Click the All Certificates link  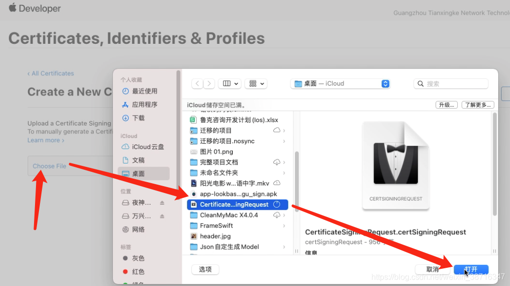51,73
